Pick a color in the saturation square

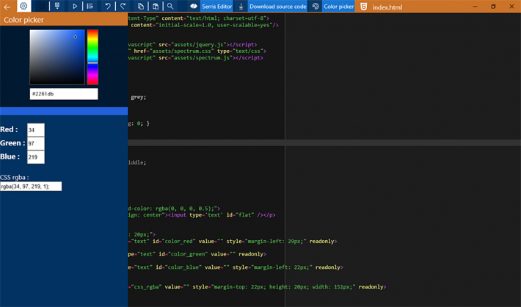pos(57,57)
